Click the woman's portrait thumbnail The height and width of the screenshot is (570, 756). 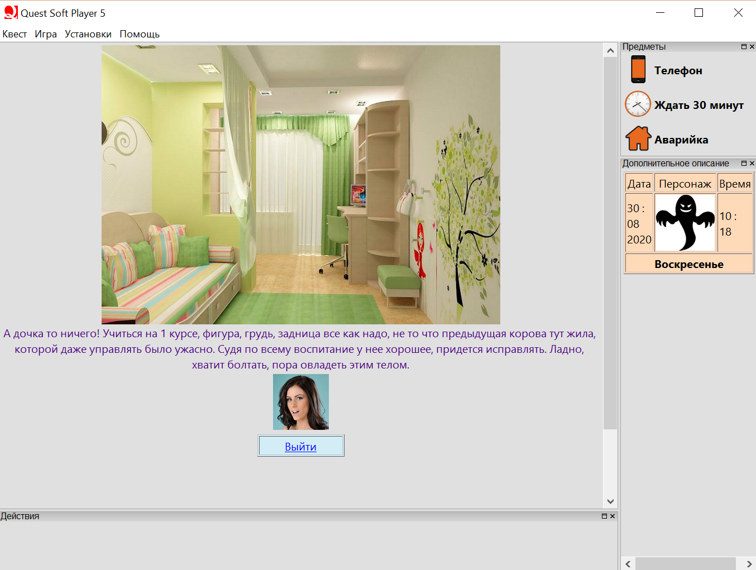pyautogui.click(x=300, y=402)
